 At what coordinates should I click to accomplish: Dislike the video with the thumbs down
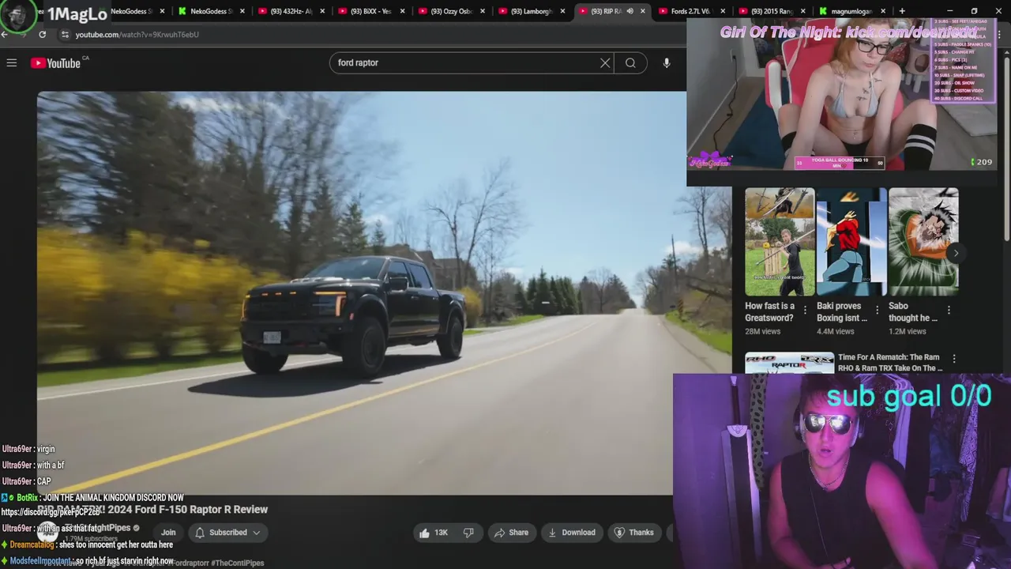coord(468,533)
